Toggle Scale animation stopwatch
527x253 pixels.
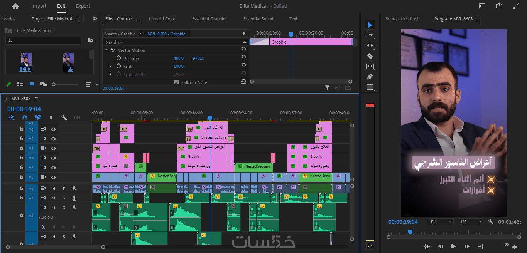[118, 66]
